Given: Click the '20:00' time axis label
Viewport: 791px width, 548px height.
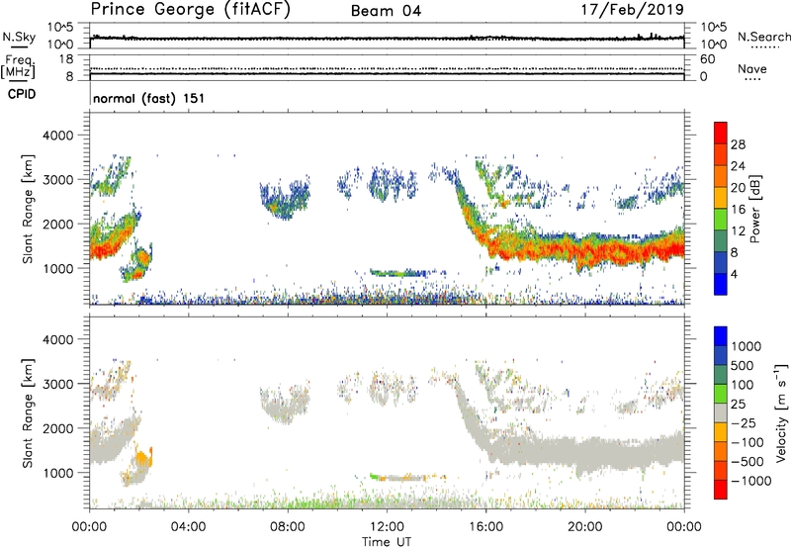Looking at the screenshot, I should [x=584, y=527].
